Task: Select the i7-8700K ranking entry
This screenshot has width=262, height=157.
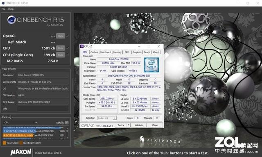Action: [34, 131]
